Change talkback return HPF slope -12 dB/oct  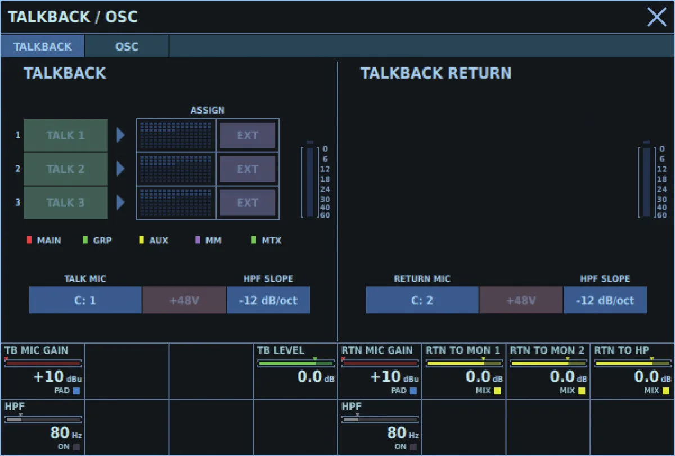(x=605, y=300)
